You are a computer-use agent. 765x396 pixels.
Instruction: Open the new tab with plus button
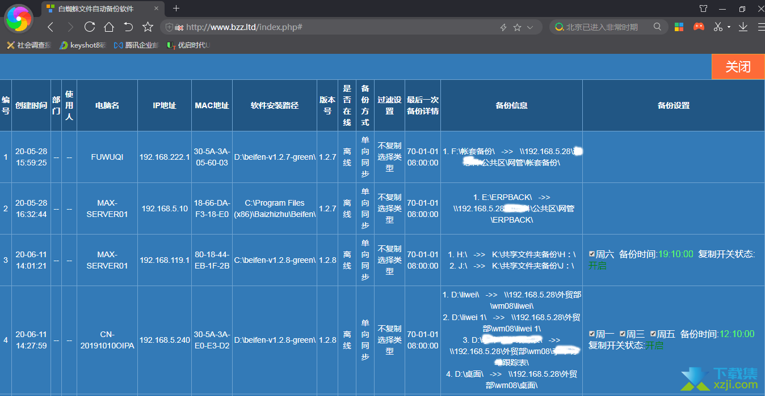coord(176,8)
